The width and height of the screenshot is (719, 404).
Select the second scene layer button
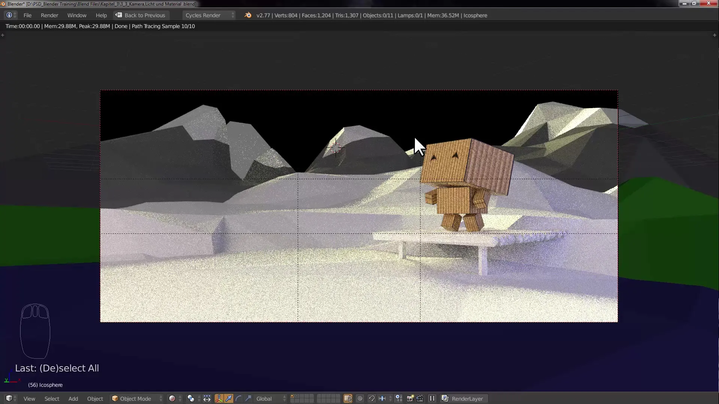click(x=297, y=397)
